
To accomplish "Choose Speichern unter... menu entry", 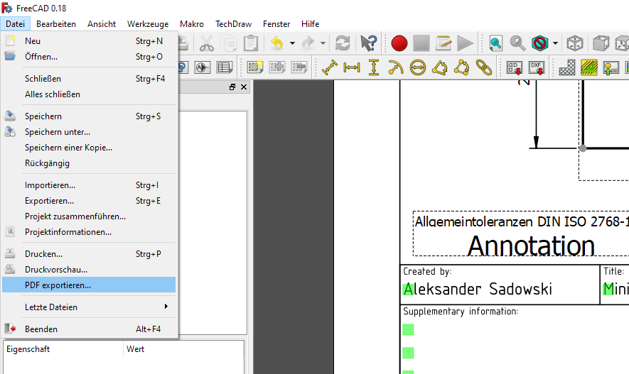I will pyautogui.click(x=89, y=132).
